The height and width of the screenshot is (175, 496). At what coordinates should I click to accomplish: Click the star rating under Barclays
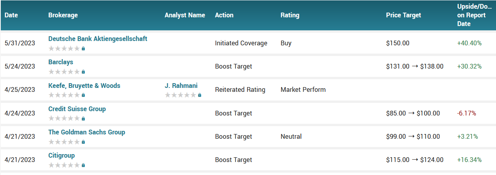pyautogui.click(x=64, y=72)
